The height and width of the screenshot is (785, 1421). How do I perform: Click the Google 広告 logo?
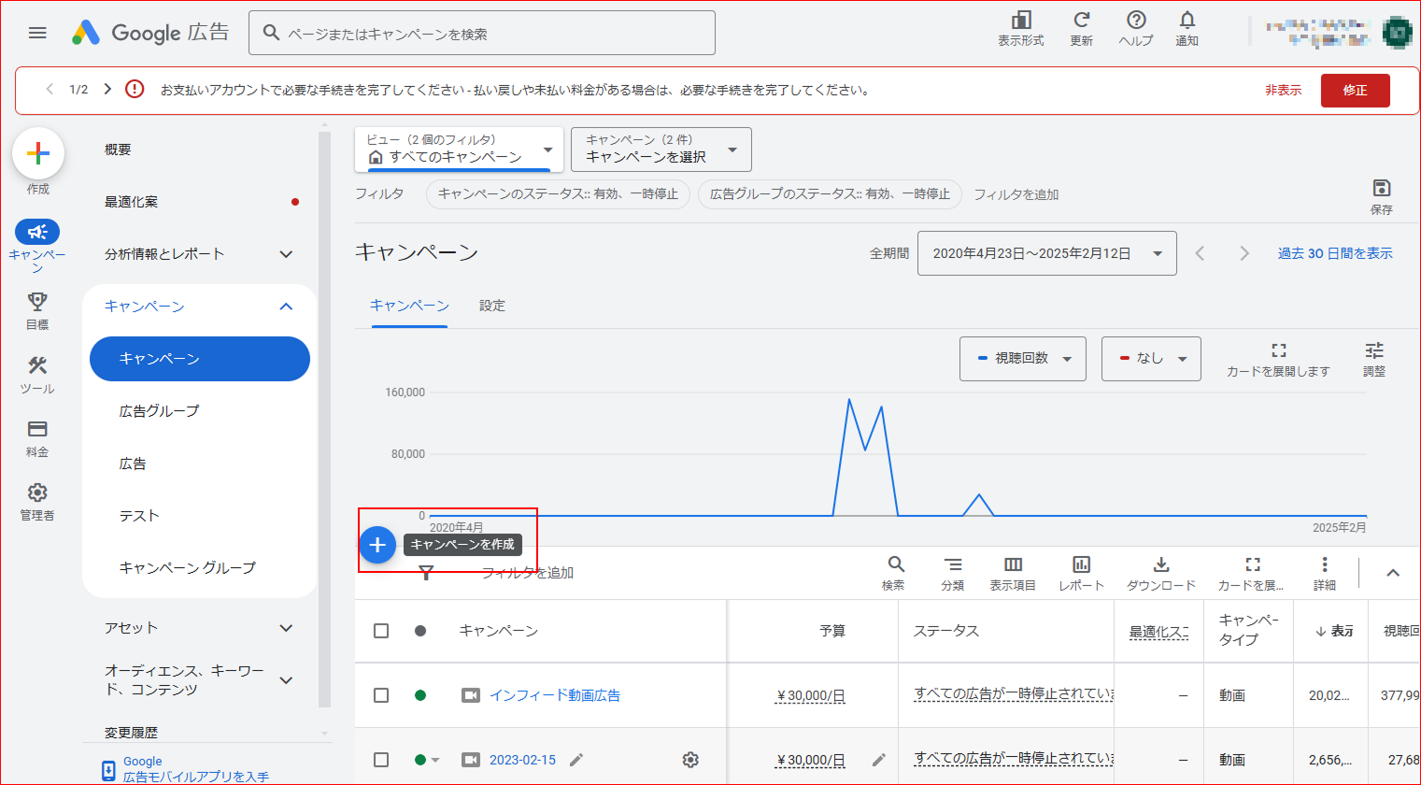(x=150, y=33)
